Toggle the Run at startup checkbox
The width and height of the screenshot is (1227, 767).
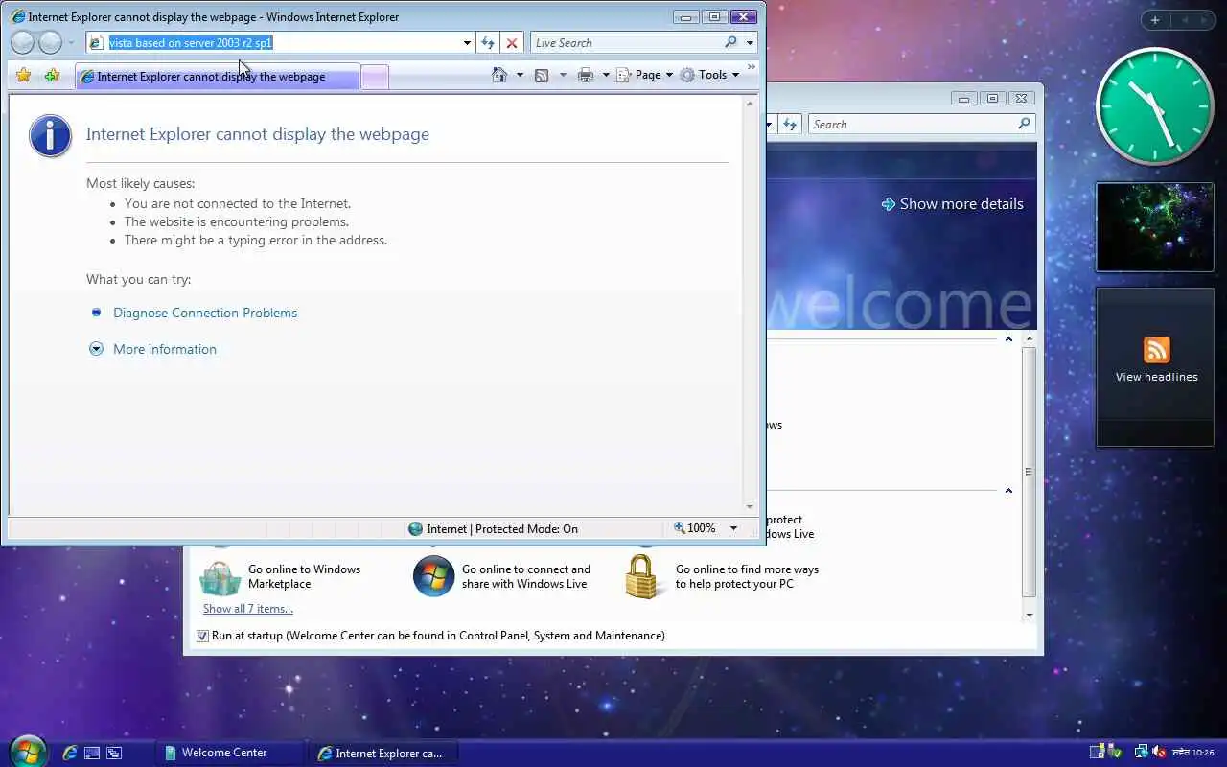pyautogui.click(x=202, y=636)
